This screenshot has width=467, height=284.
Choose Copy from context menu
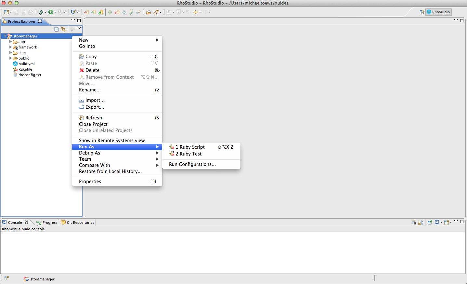coord(117,57)
